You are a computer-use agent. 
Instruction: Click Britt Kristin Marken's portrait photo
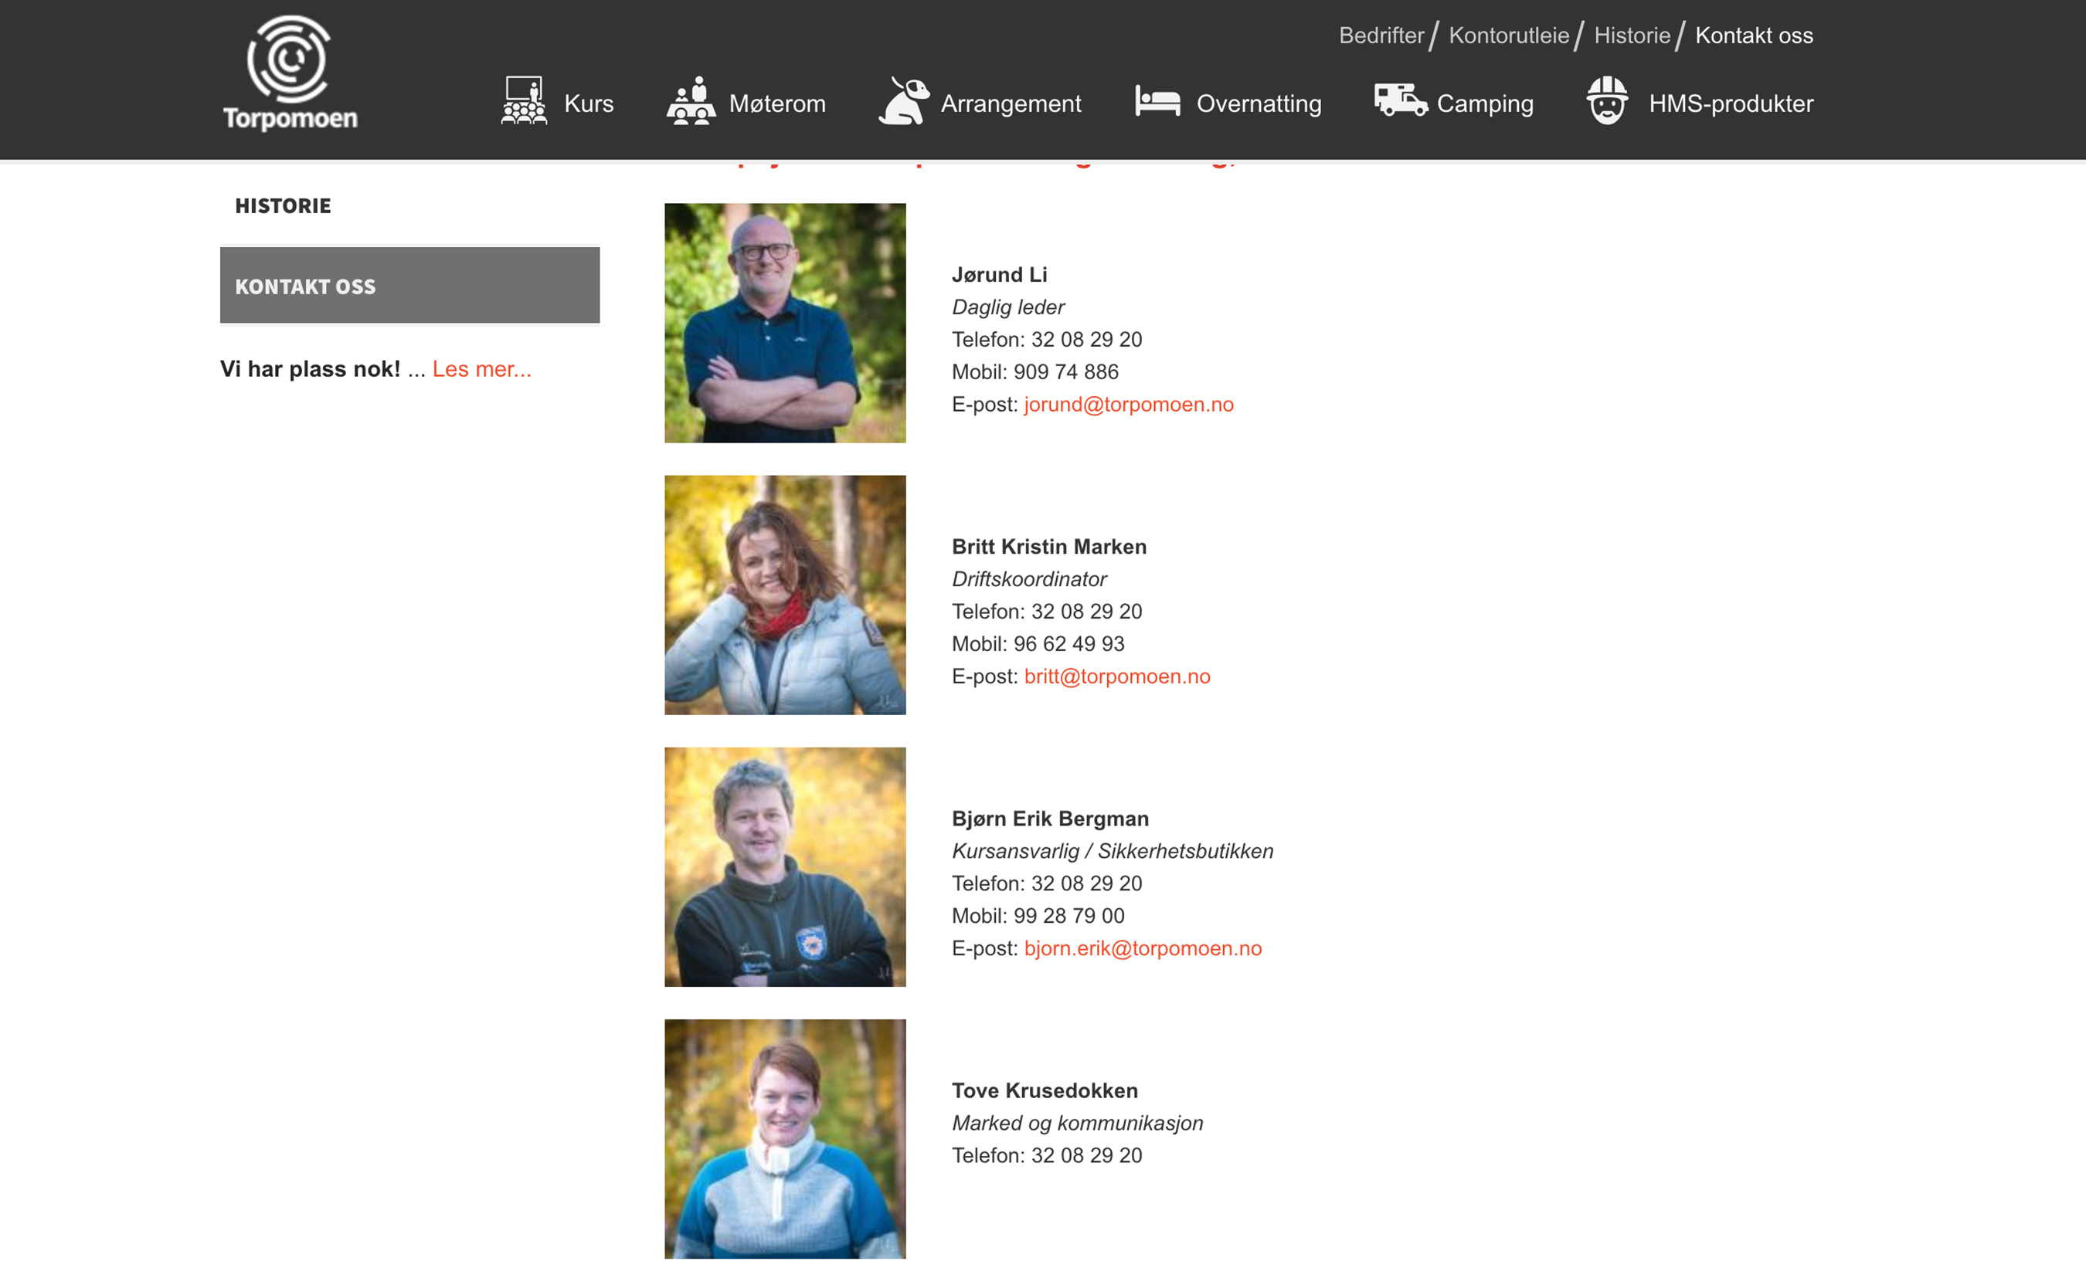785,595
